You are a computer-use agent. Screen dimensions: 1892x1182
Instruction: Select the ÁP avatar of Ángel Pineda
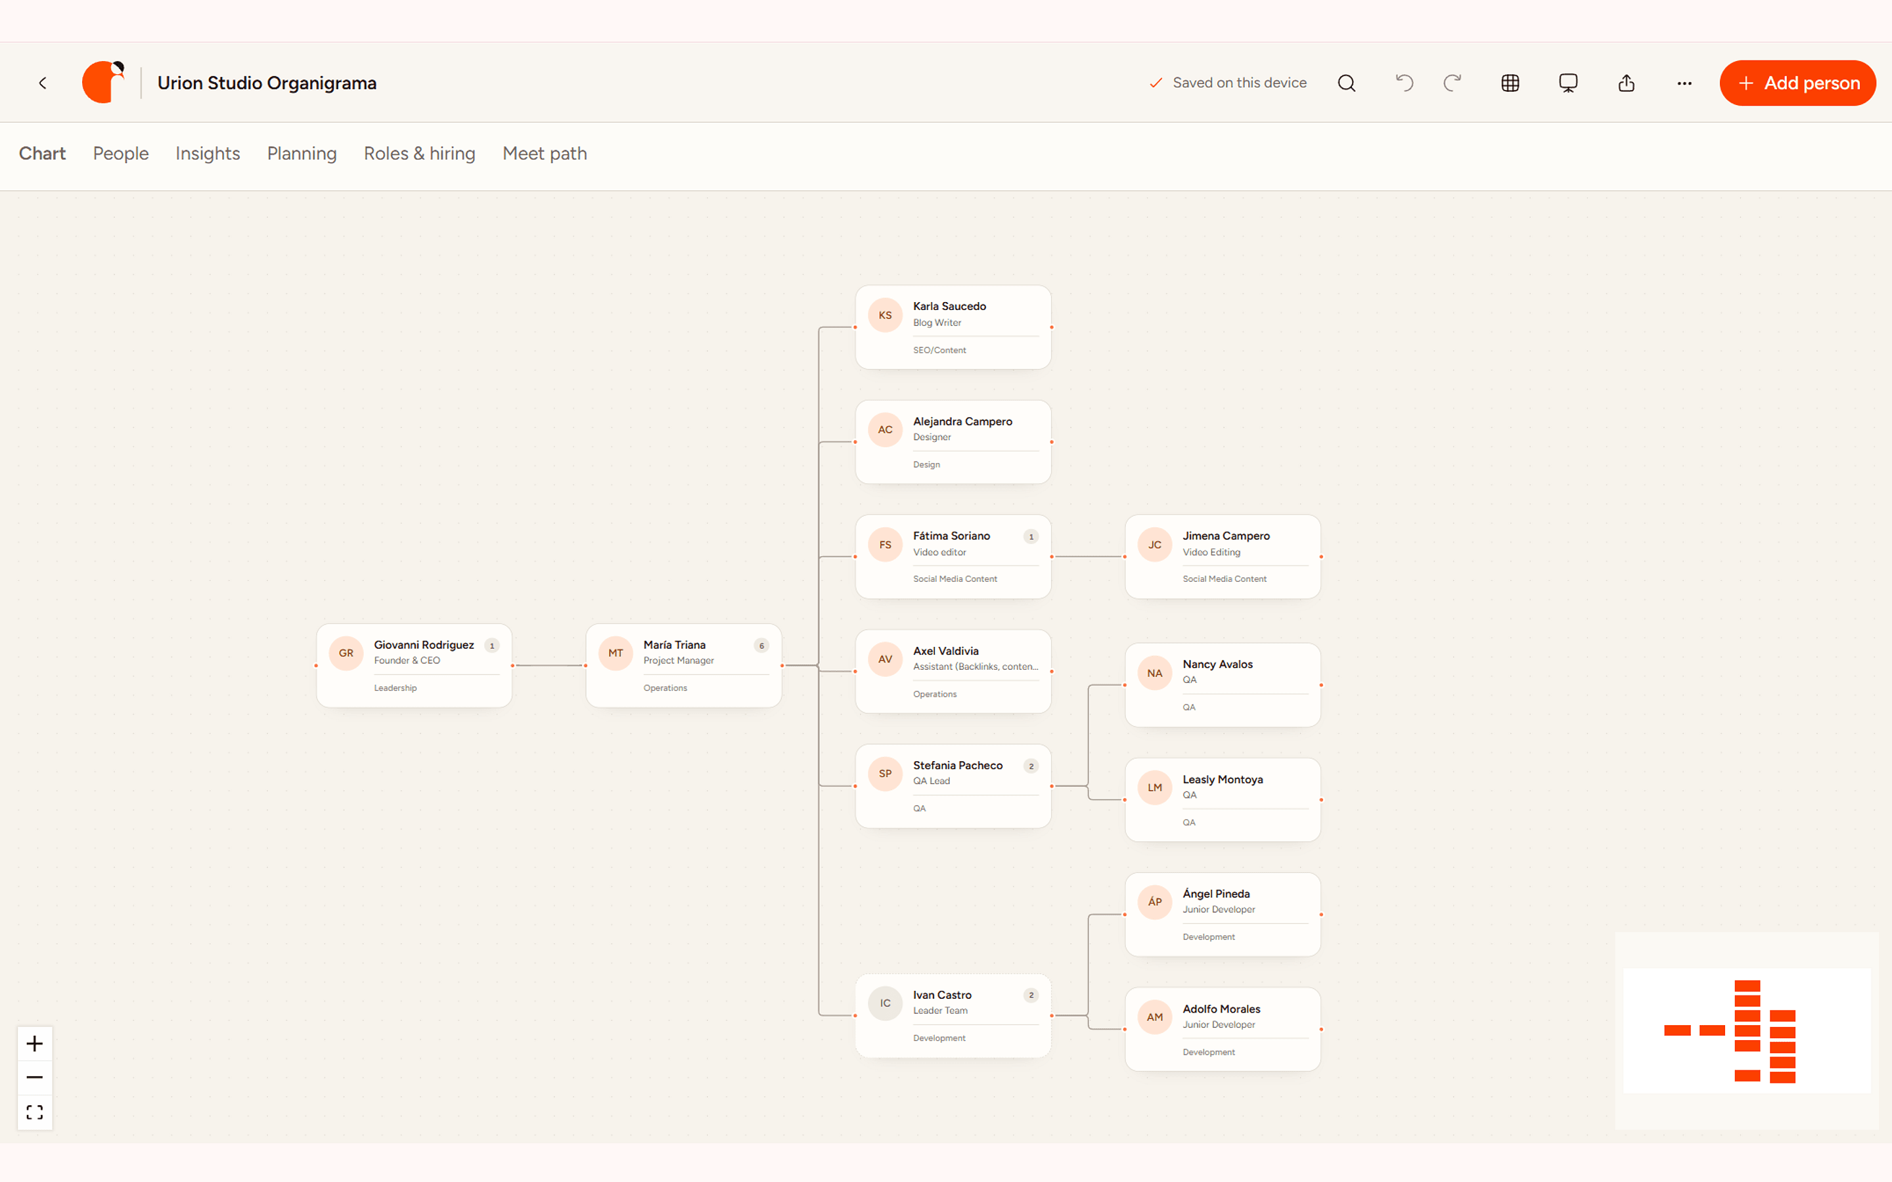tap(1155, 902)
